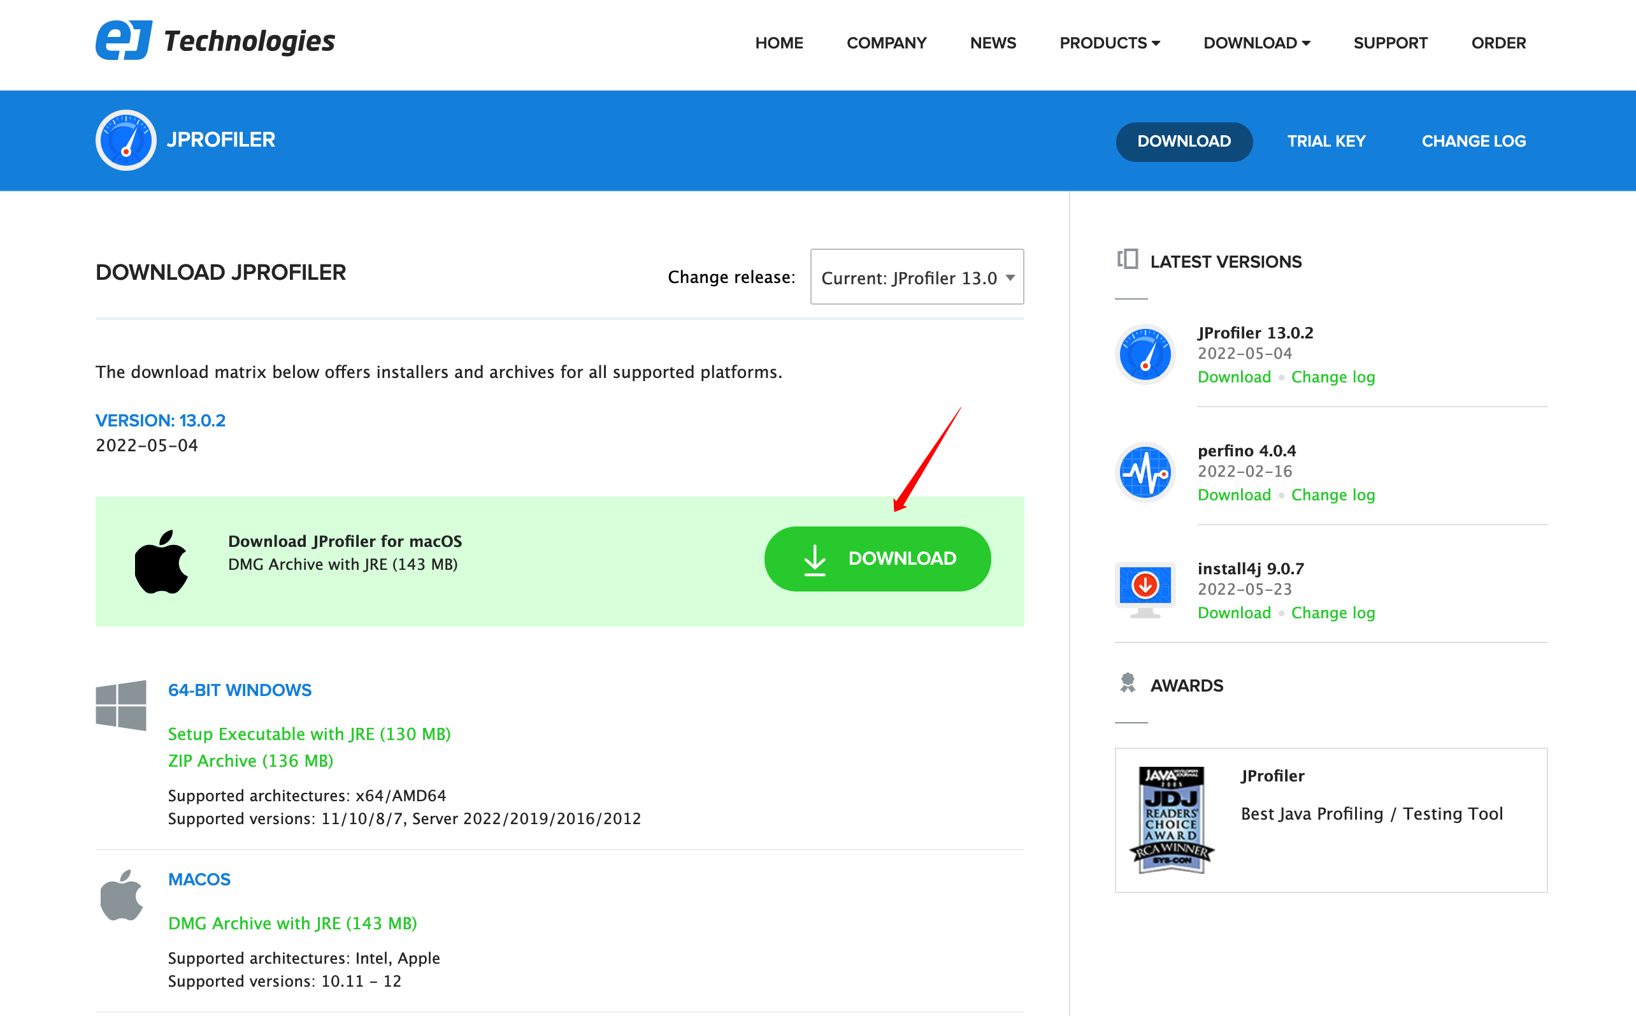Viewport: 1636px width, 1016px height.
Task: Click the Windows logo icon
Action: (121, 705)
